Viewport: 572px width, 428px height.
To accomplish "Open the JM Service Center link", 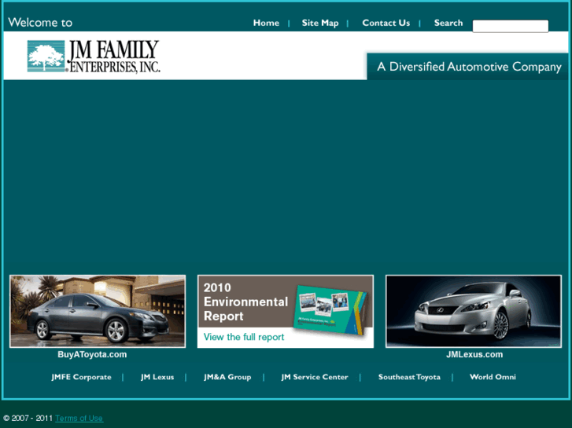I will [315, 377].
